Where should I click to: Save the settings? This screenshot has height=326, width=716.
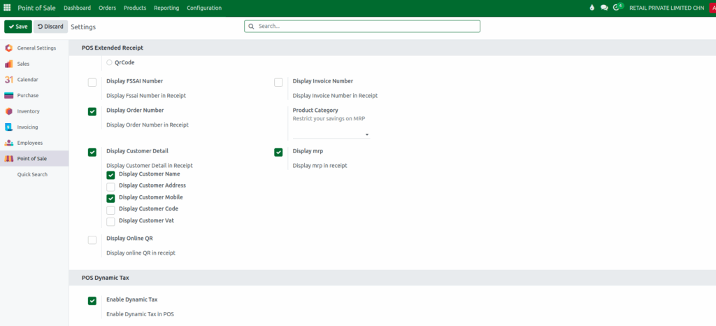point(18,27)
